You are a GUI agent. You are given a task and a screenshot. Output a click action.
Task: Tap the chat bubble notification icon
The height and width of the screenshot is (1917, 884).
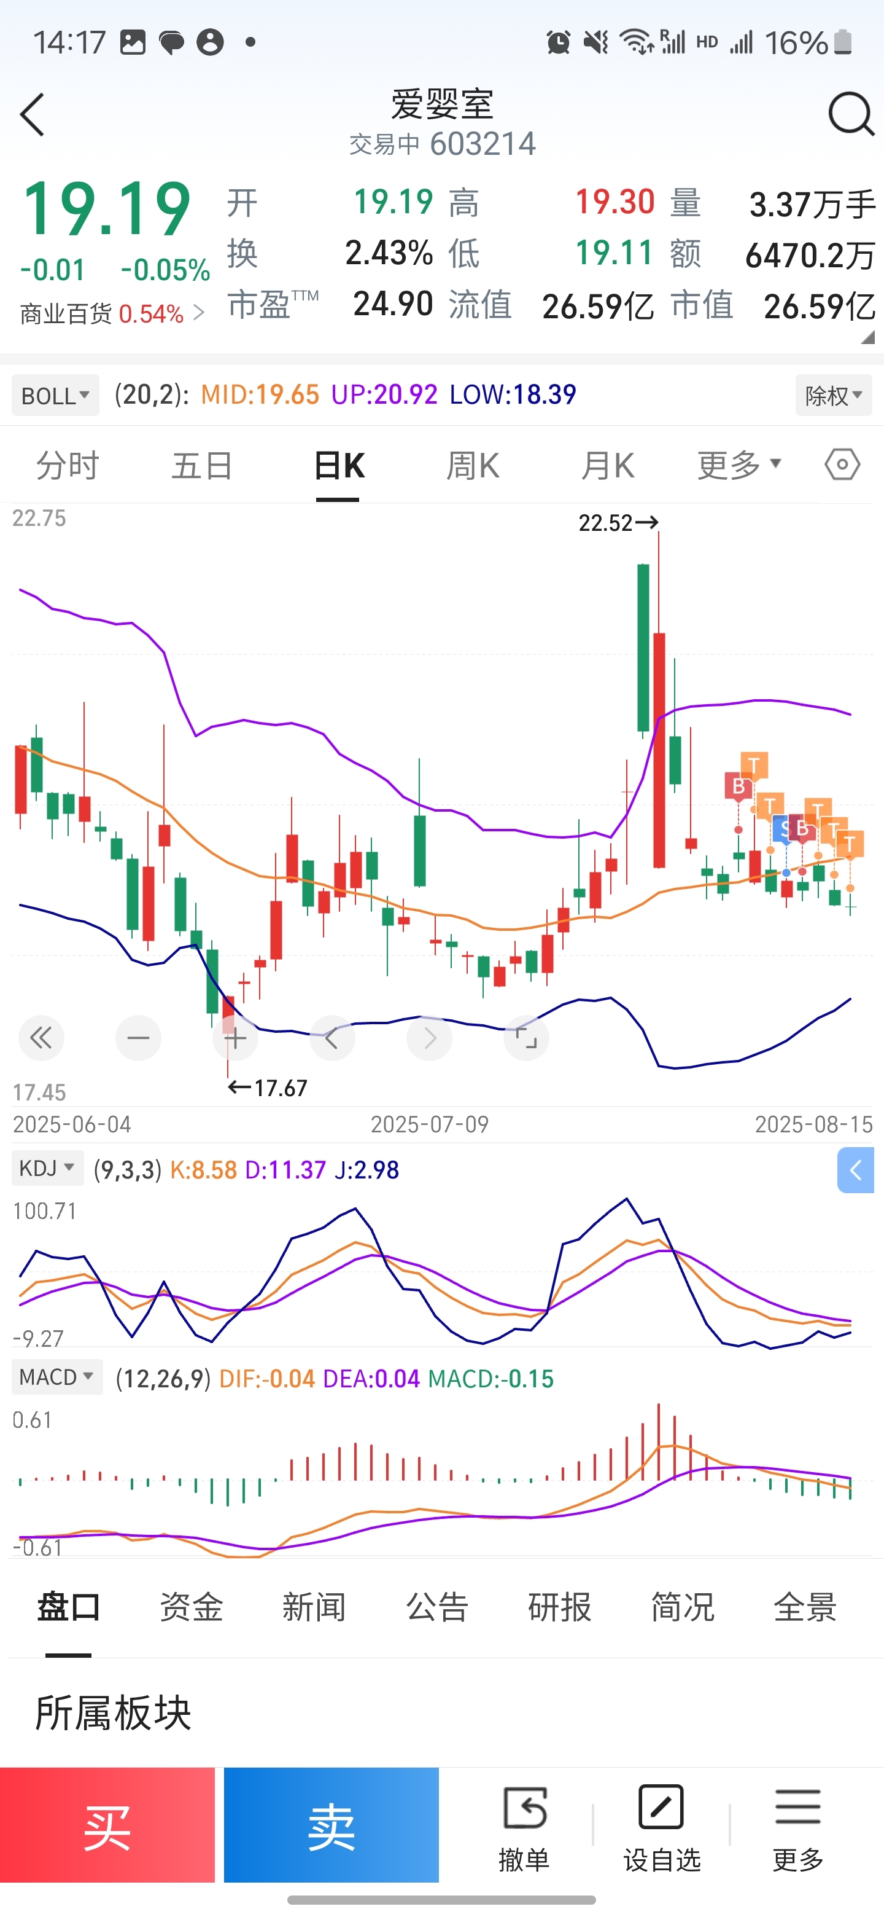[172, 42]
